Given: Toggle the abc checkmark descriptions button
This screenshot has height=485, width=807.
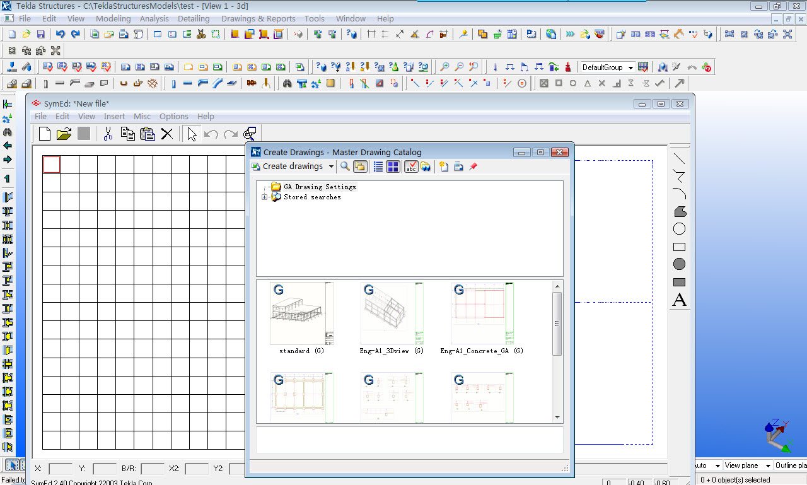Looking at the screenshot, I should (x=411, y=167).
